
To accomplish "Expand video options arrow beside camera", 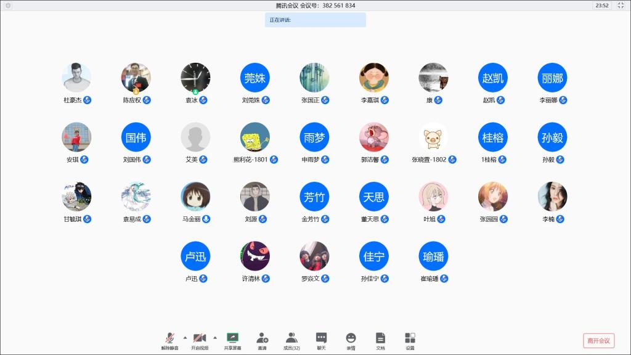I will coord(215,337).
